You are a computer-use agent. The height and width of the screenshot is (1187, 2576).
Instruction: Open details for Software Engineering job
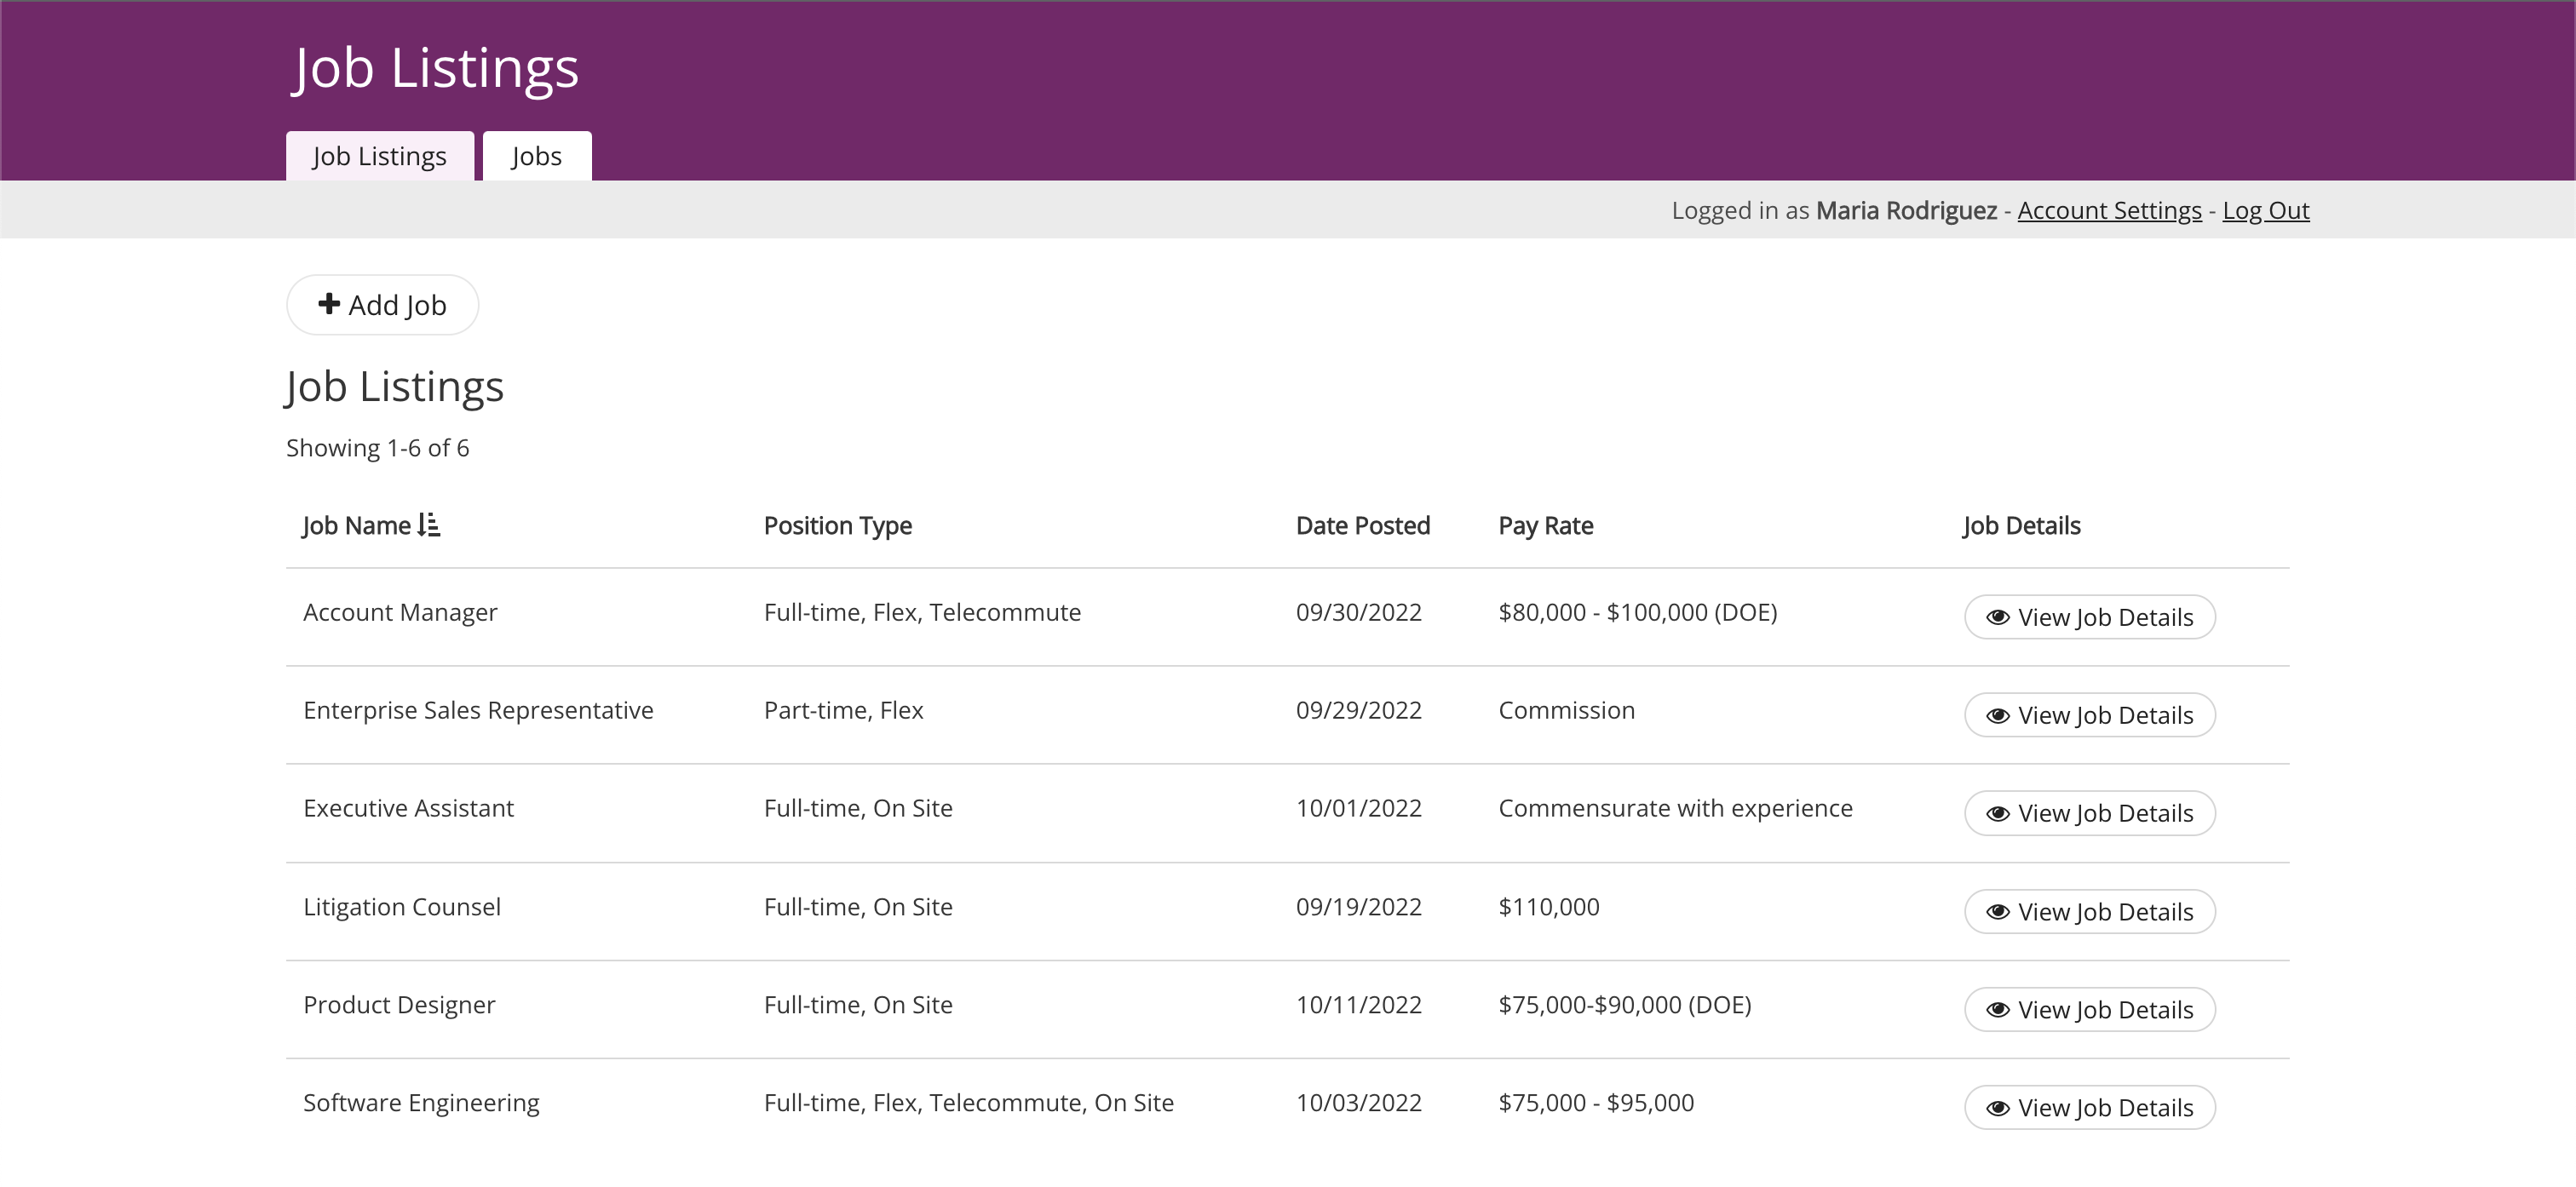coord(2089,1108)
